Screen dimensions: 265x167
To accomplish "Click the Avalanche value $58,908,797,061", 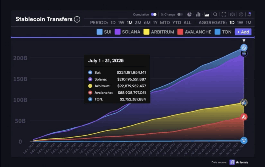I will pos(132,93).
